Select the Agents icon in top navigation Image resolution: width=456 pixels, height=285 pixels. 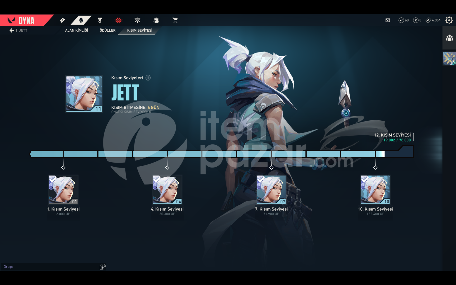pyautogui.click(x=81, y=20)
